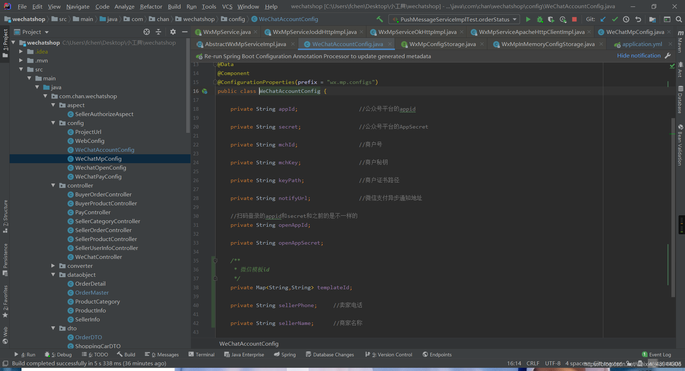This screenshot has width=685, height=371.
Task: Toggle tool window bars in bottom-left corner
Action: point(5,363)
